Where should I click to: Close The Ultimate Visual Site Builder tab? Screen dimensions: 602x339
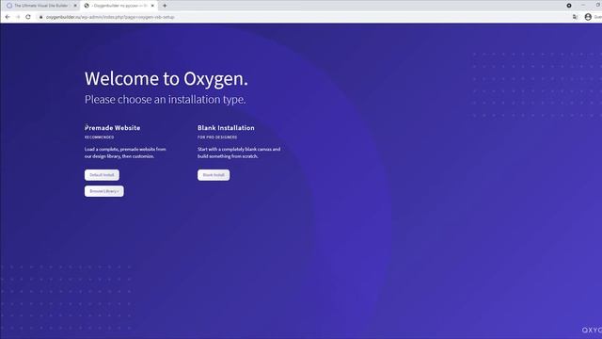point(75,6)
